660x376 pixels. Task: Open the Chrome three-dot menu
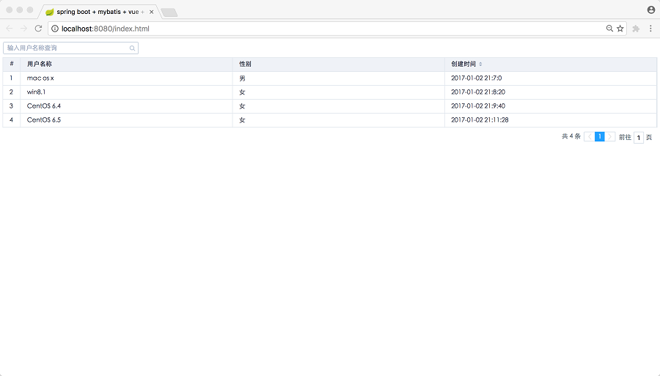click(650, 29)
